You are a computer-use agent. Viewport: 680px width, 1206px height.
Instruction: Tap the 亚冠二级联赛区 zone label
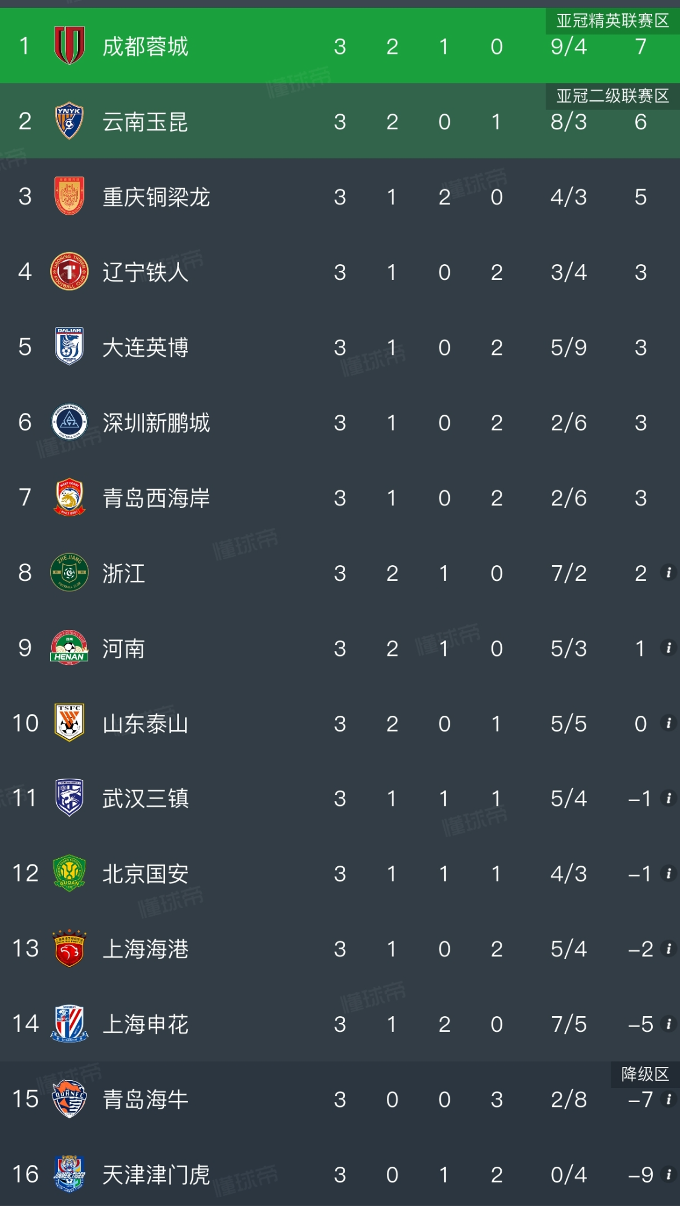coord(612,96)
